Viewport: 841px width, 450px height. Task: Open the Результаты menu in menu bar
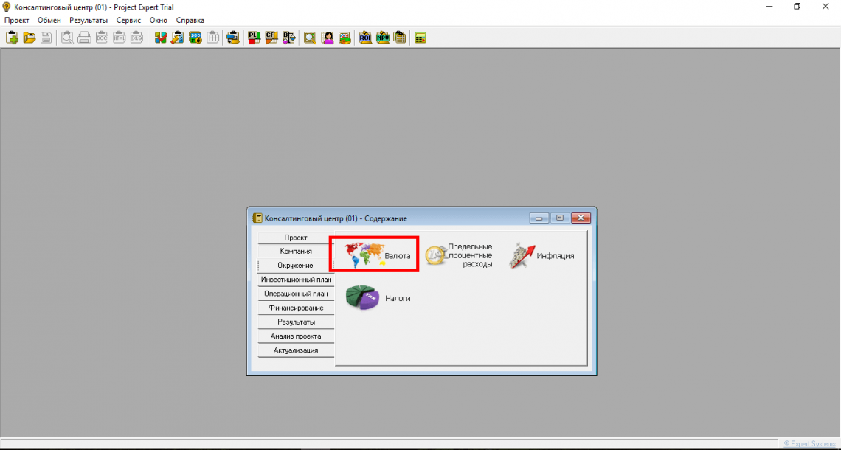[89, 20]
